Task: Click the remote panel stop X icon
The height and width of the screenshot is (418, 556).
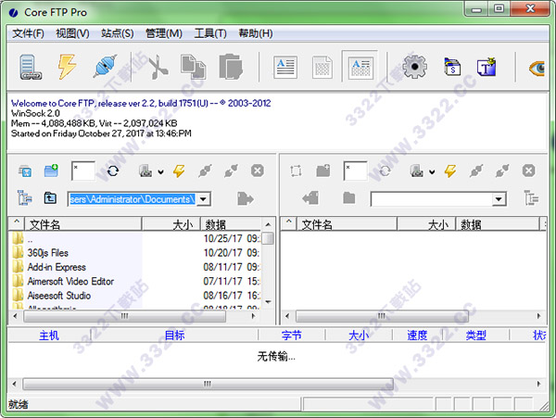Action: coord(528,171)
